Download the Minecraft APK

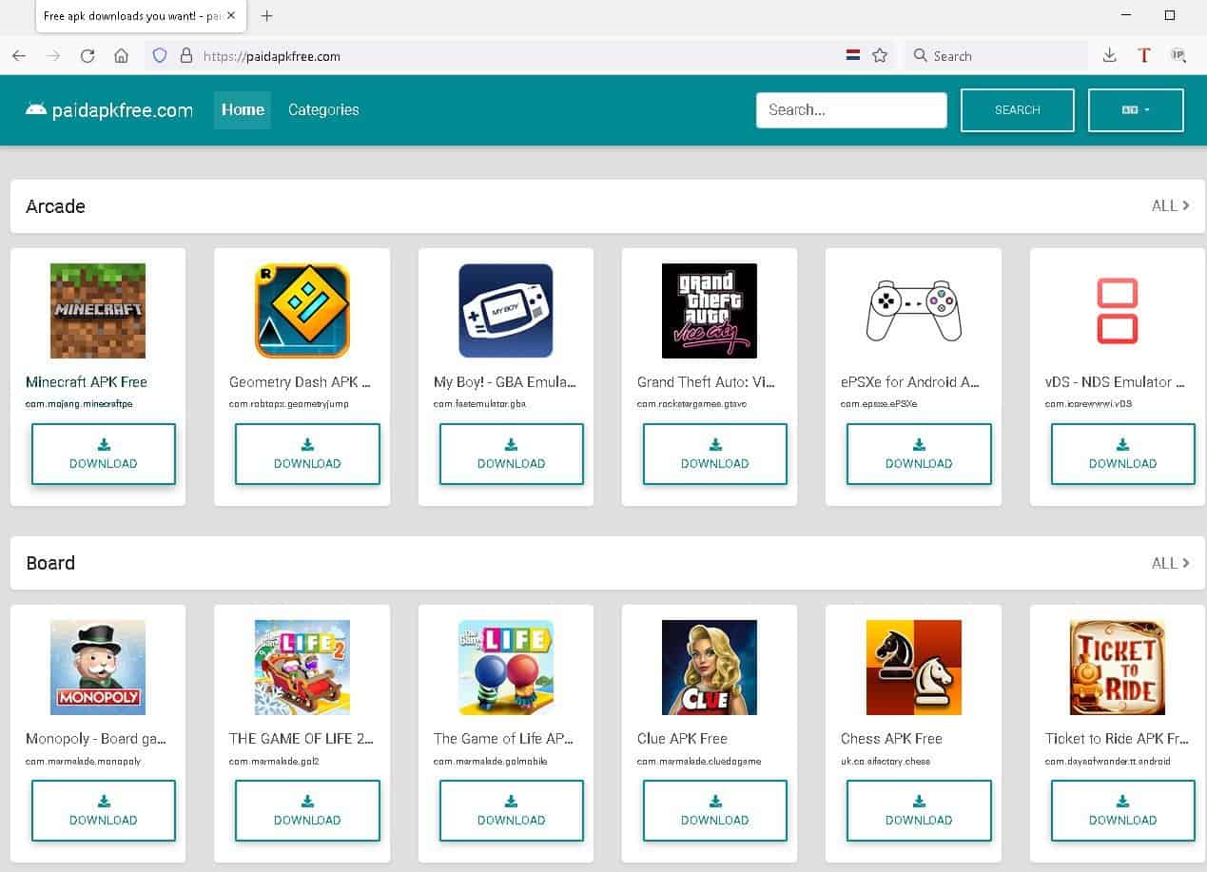(104, 455)
